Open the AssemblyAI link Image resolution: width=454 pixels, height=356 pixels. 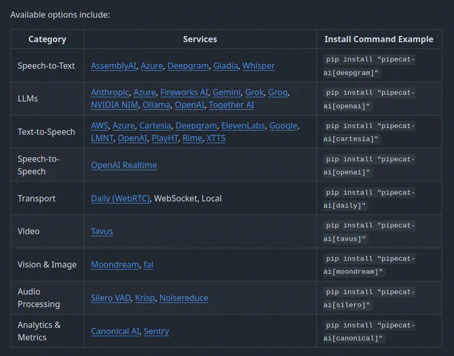click(x=113, y=65)
